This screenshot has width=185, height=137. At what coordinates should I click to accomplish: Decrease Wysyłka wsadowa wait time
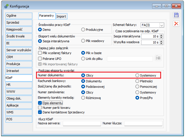point(161,43)
